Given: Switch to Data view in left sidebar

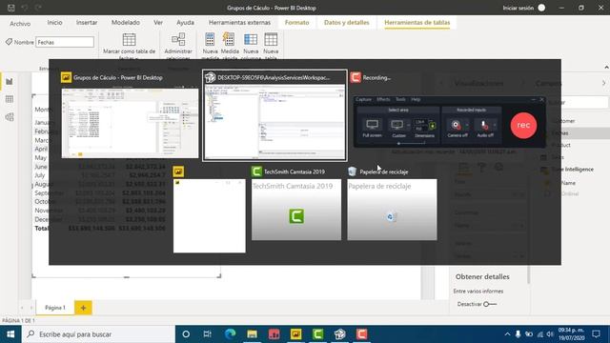Looking at the screenshot, I should [10, 99].
